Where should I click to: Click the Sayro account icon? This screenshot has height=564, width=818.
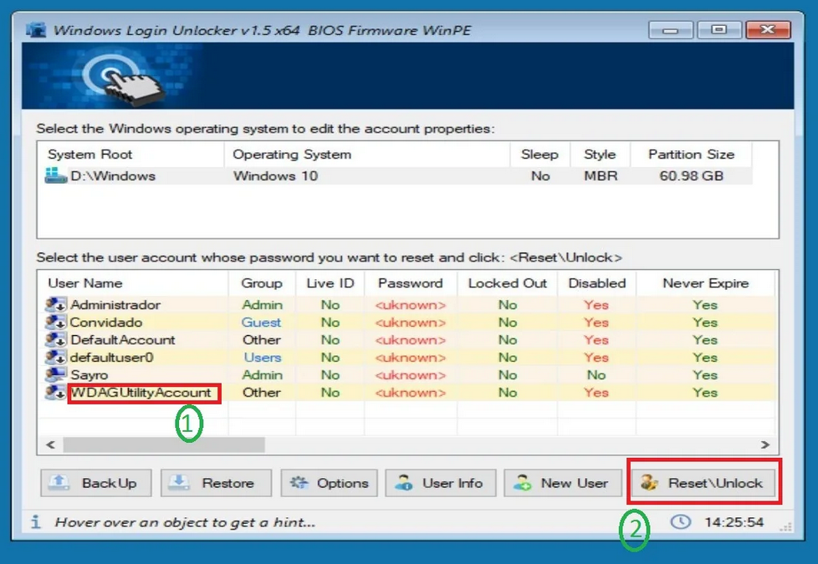(x=55, y=375)
